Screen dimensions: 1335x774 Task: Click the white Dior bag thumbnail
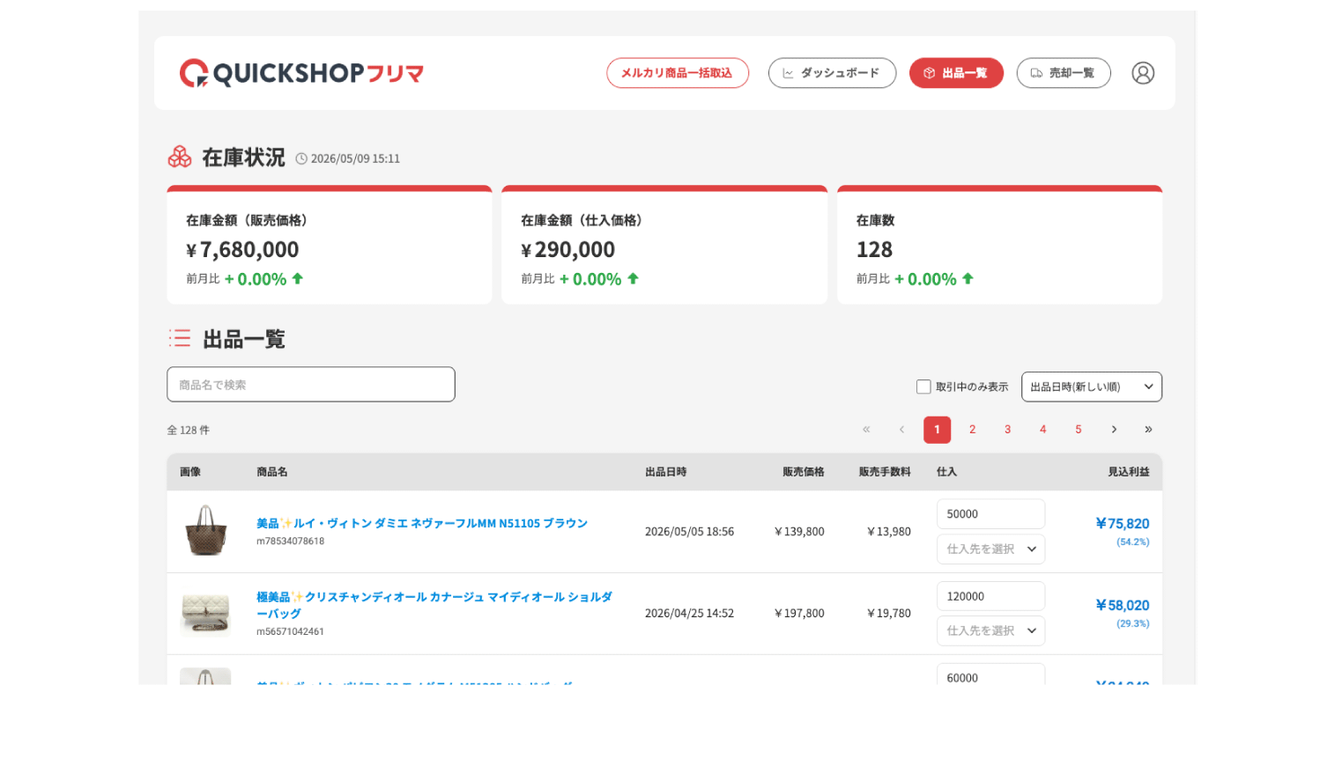coord(205,614)
